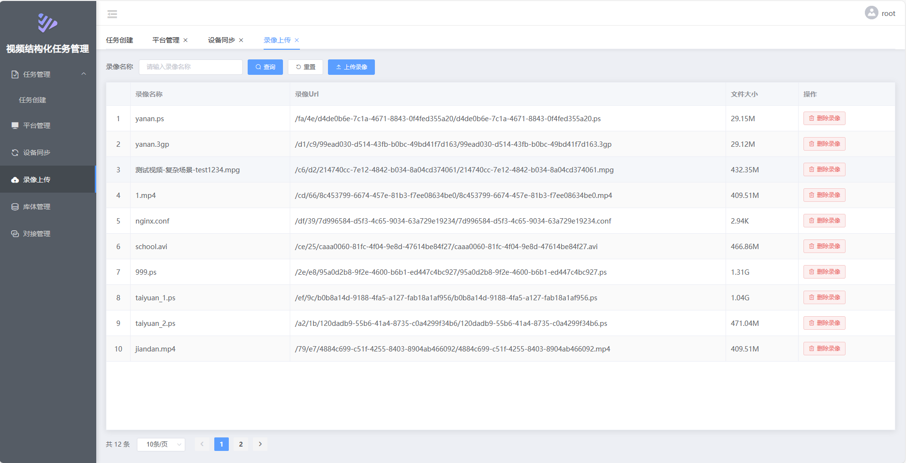The height and width of the screenshot is (463, 906).
Task: Delete the 1.mp4 recording
Action: [x=824, y=195]
